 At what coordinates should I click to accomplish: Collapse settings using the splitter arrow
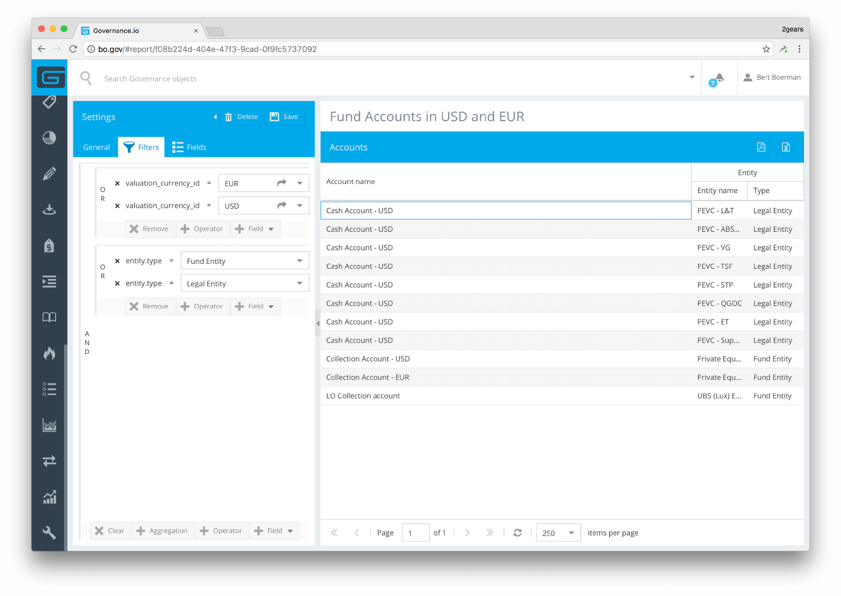[318, 323]
